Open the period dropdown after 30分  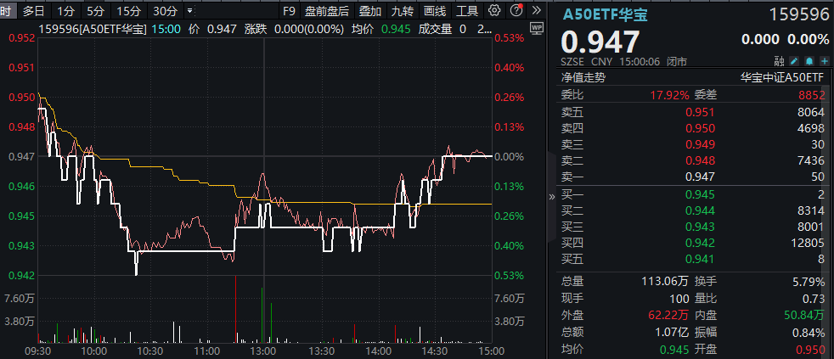tap(188, 11)
